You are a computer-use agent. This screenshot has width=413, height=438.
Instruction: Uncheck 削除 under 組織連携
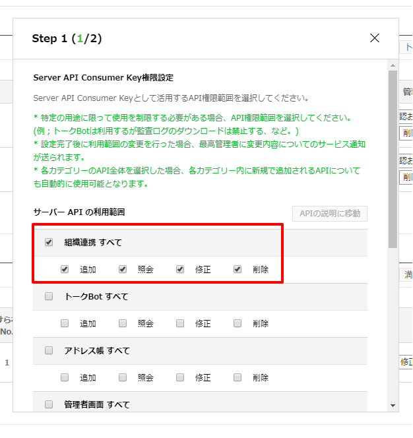(x=238, y=269)
